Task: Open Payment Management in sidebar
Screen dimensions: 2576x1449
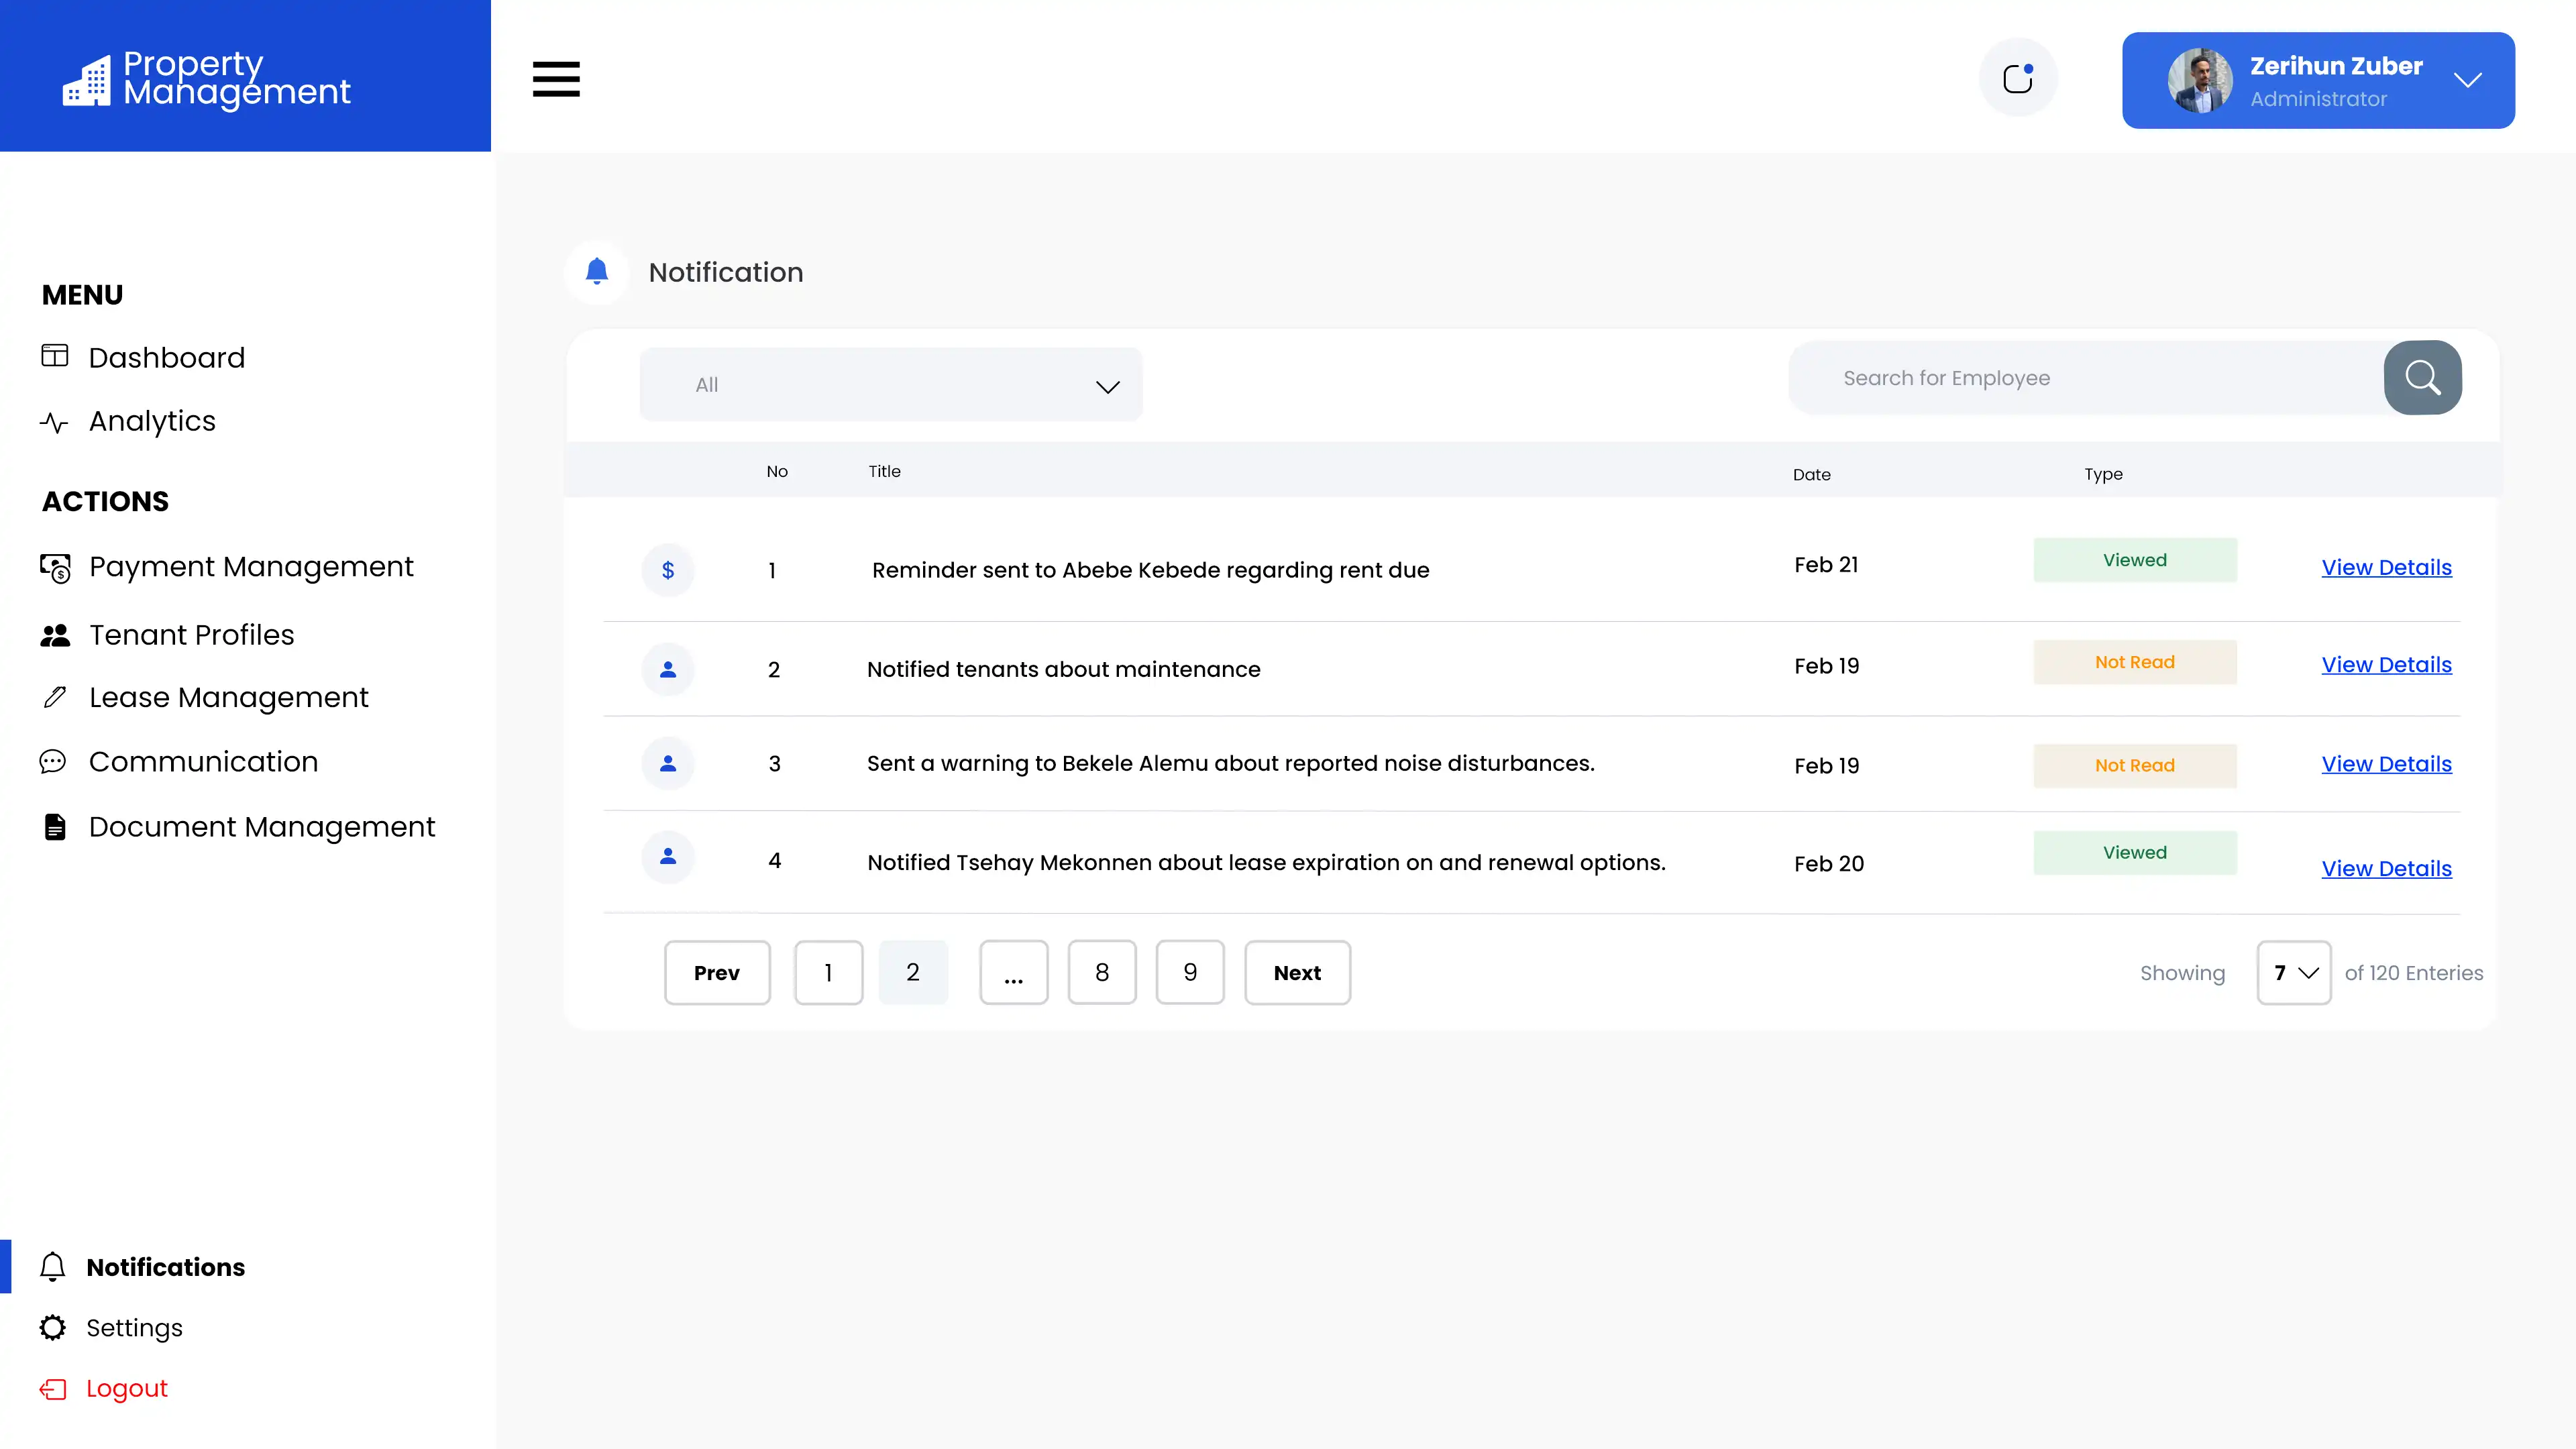Action: click(x=250, y=567)
